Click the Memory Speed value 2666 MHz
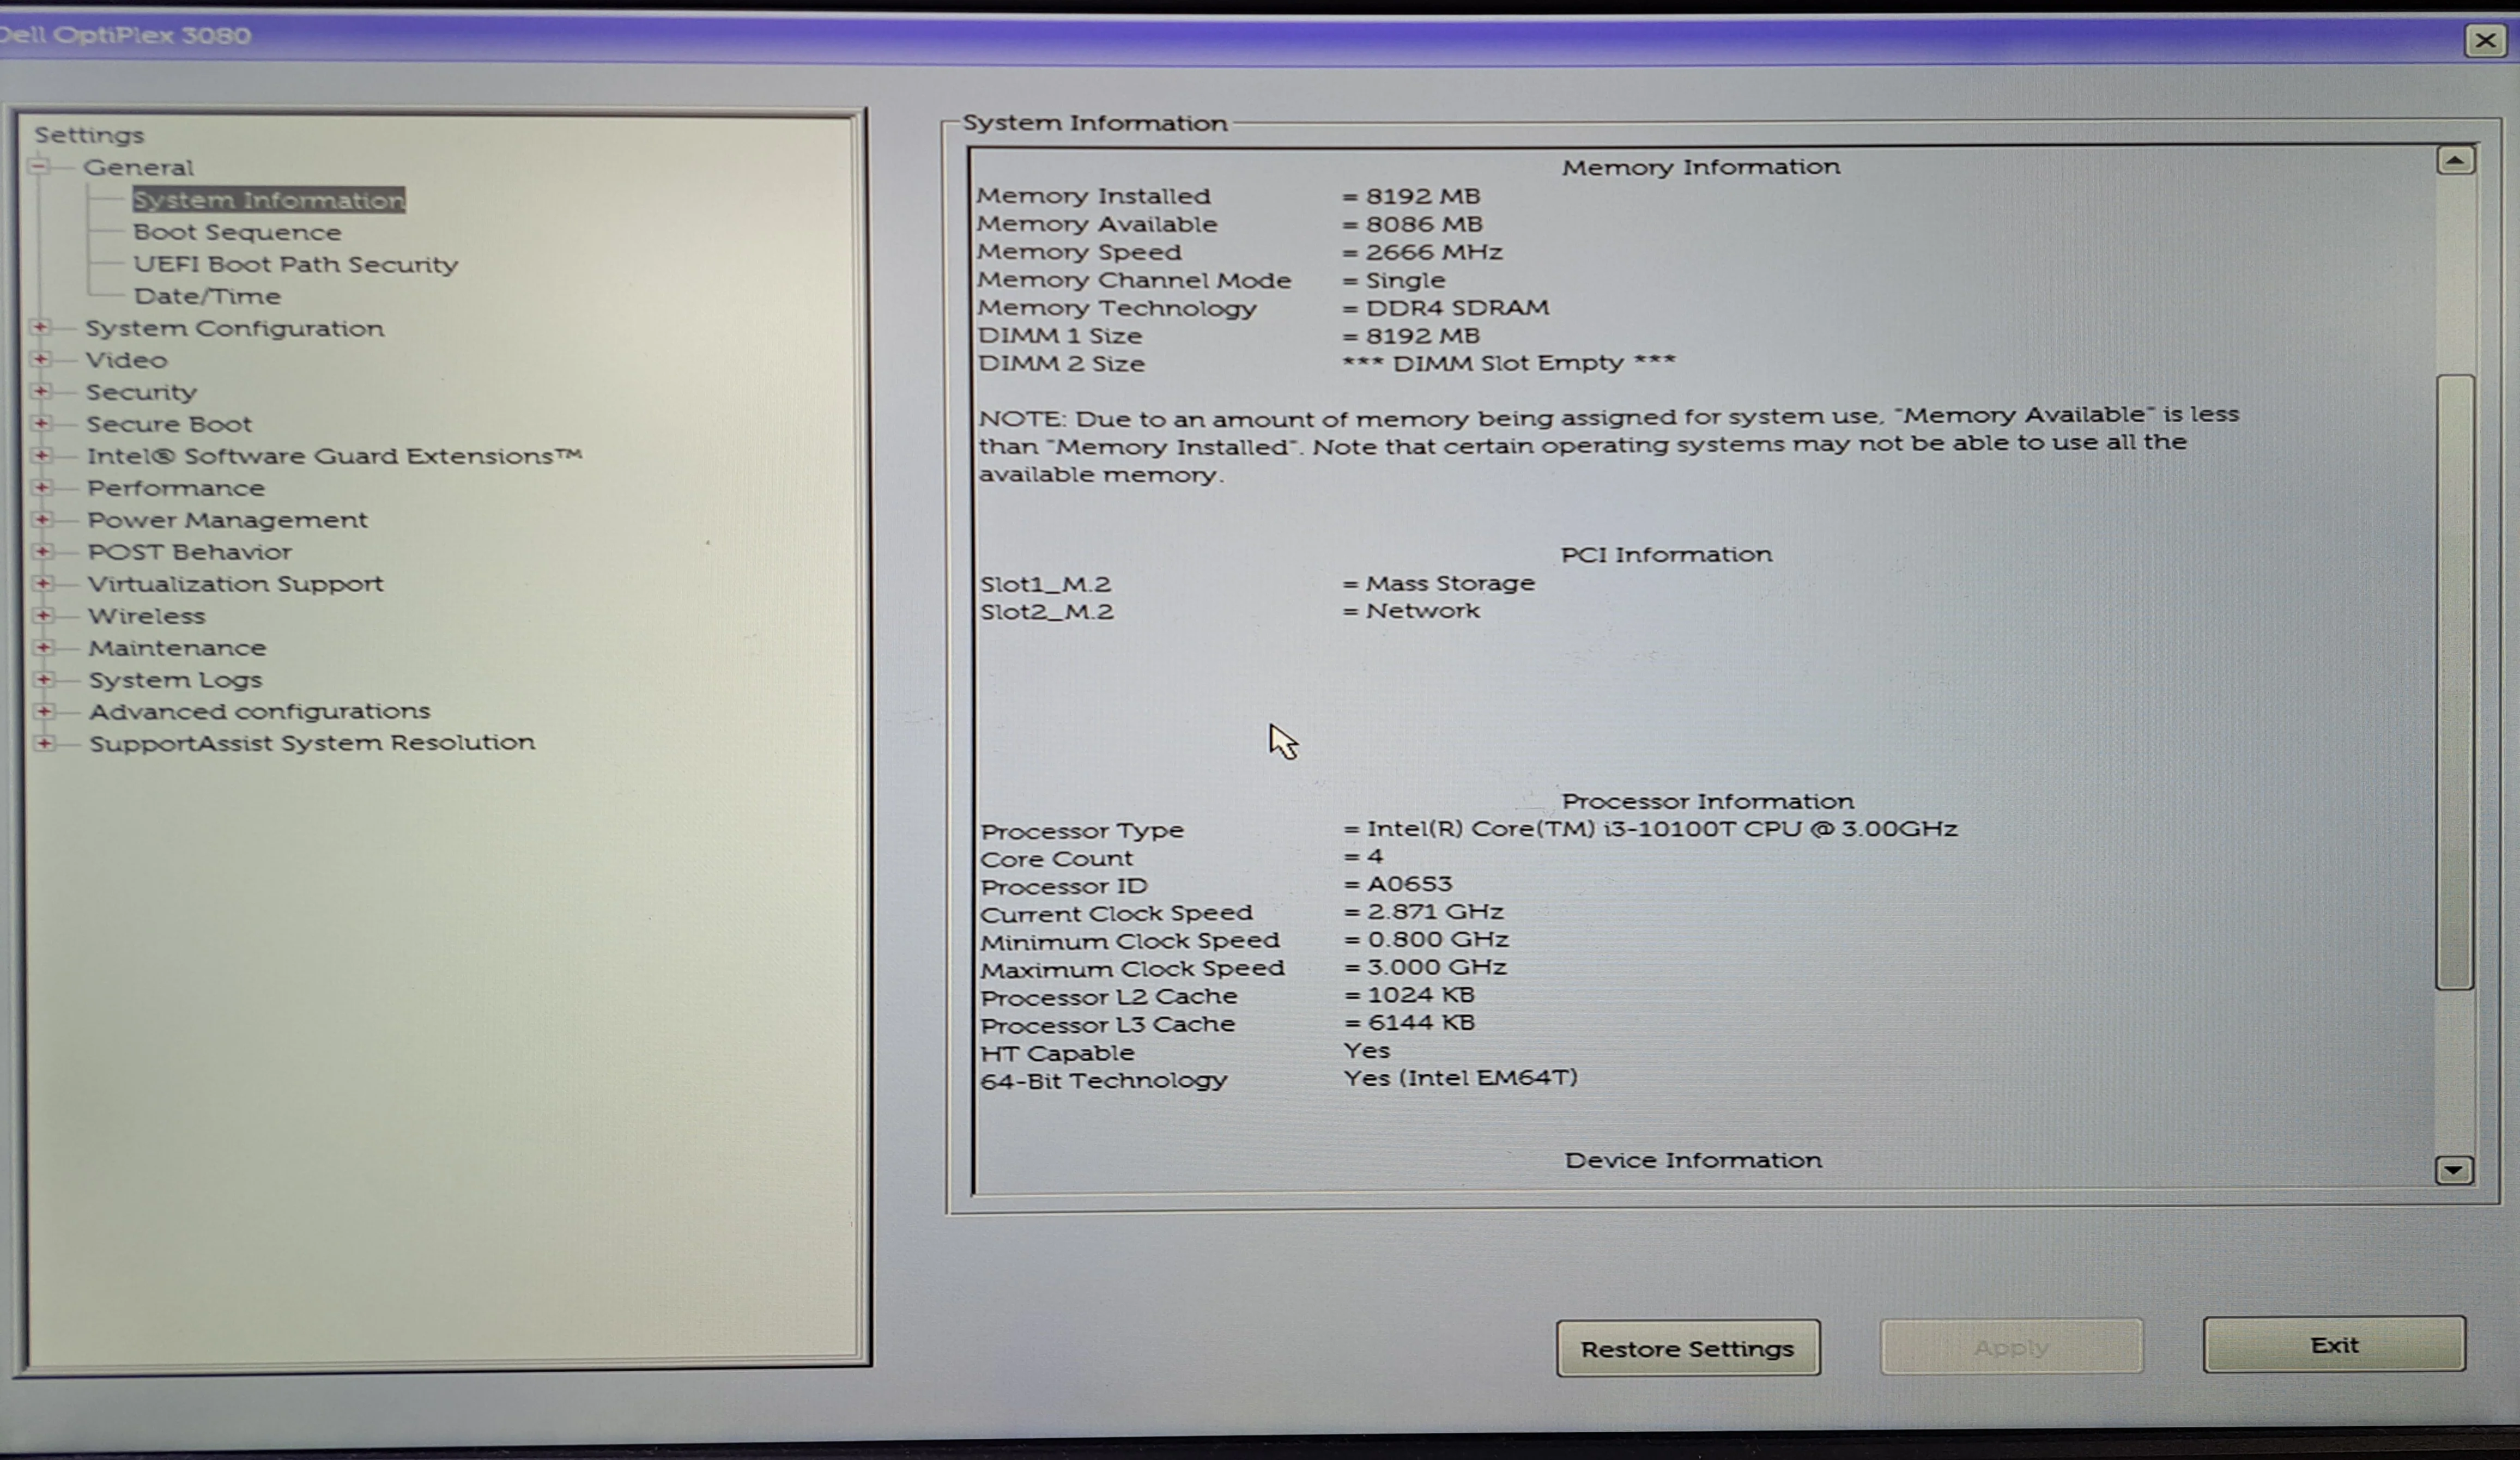 (x=1434, y=252)
